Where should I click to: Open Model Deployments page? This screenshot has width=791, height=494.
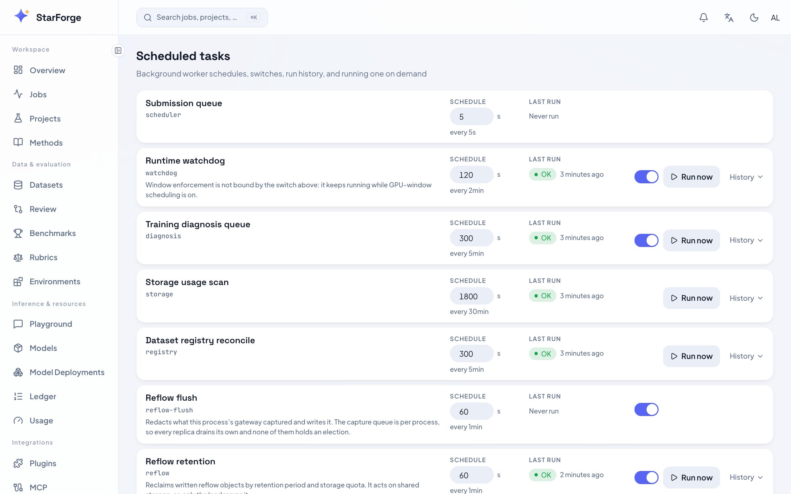pos(59,372)
